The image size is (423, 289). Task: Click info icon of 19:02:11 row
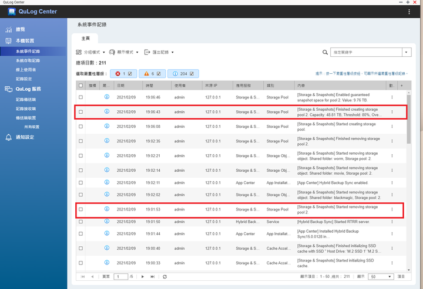point(107,182)
